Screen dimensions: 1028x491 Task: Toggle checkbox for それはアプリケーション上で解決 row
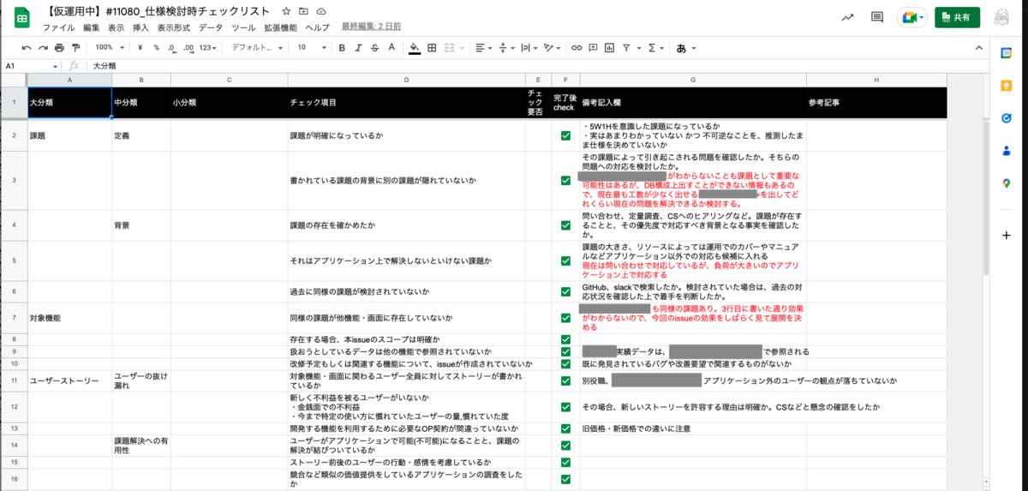[x=565, y=260]
